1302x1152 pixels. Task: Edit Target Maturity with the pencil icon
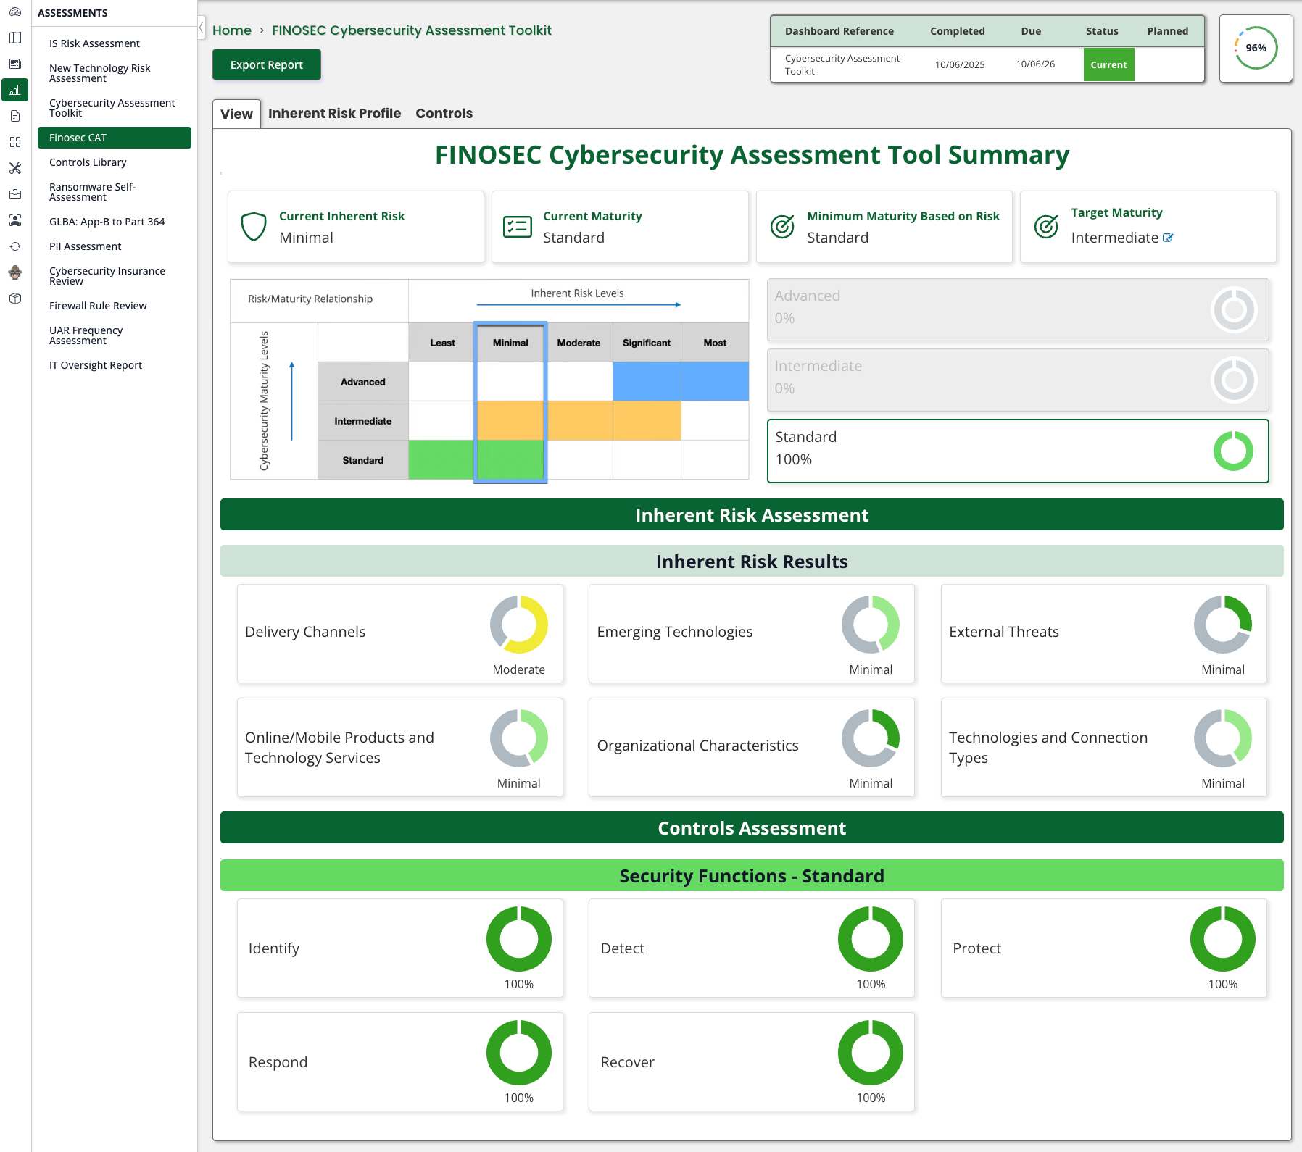pyautogui.click(x=1168, y=238)
